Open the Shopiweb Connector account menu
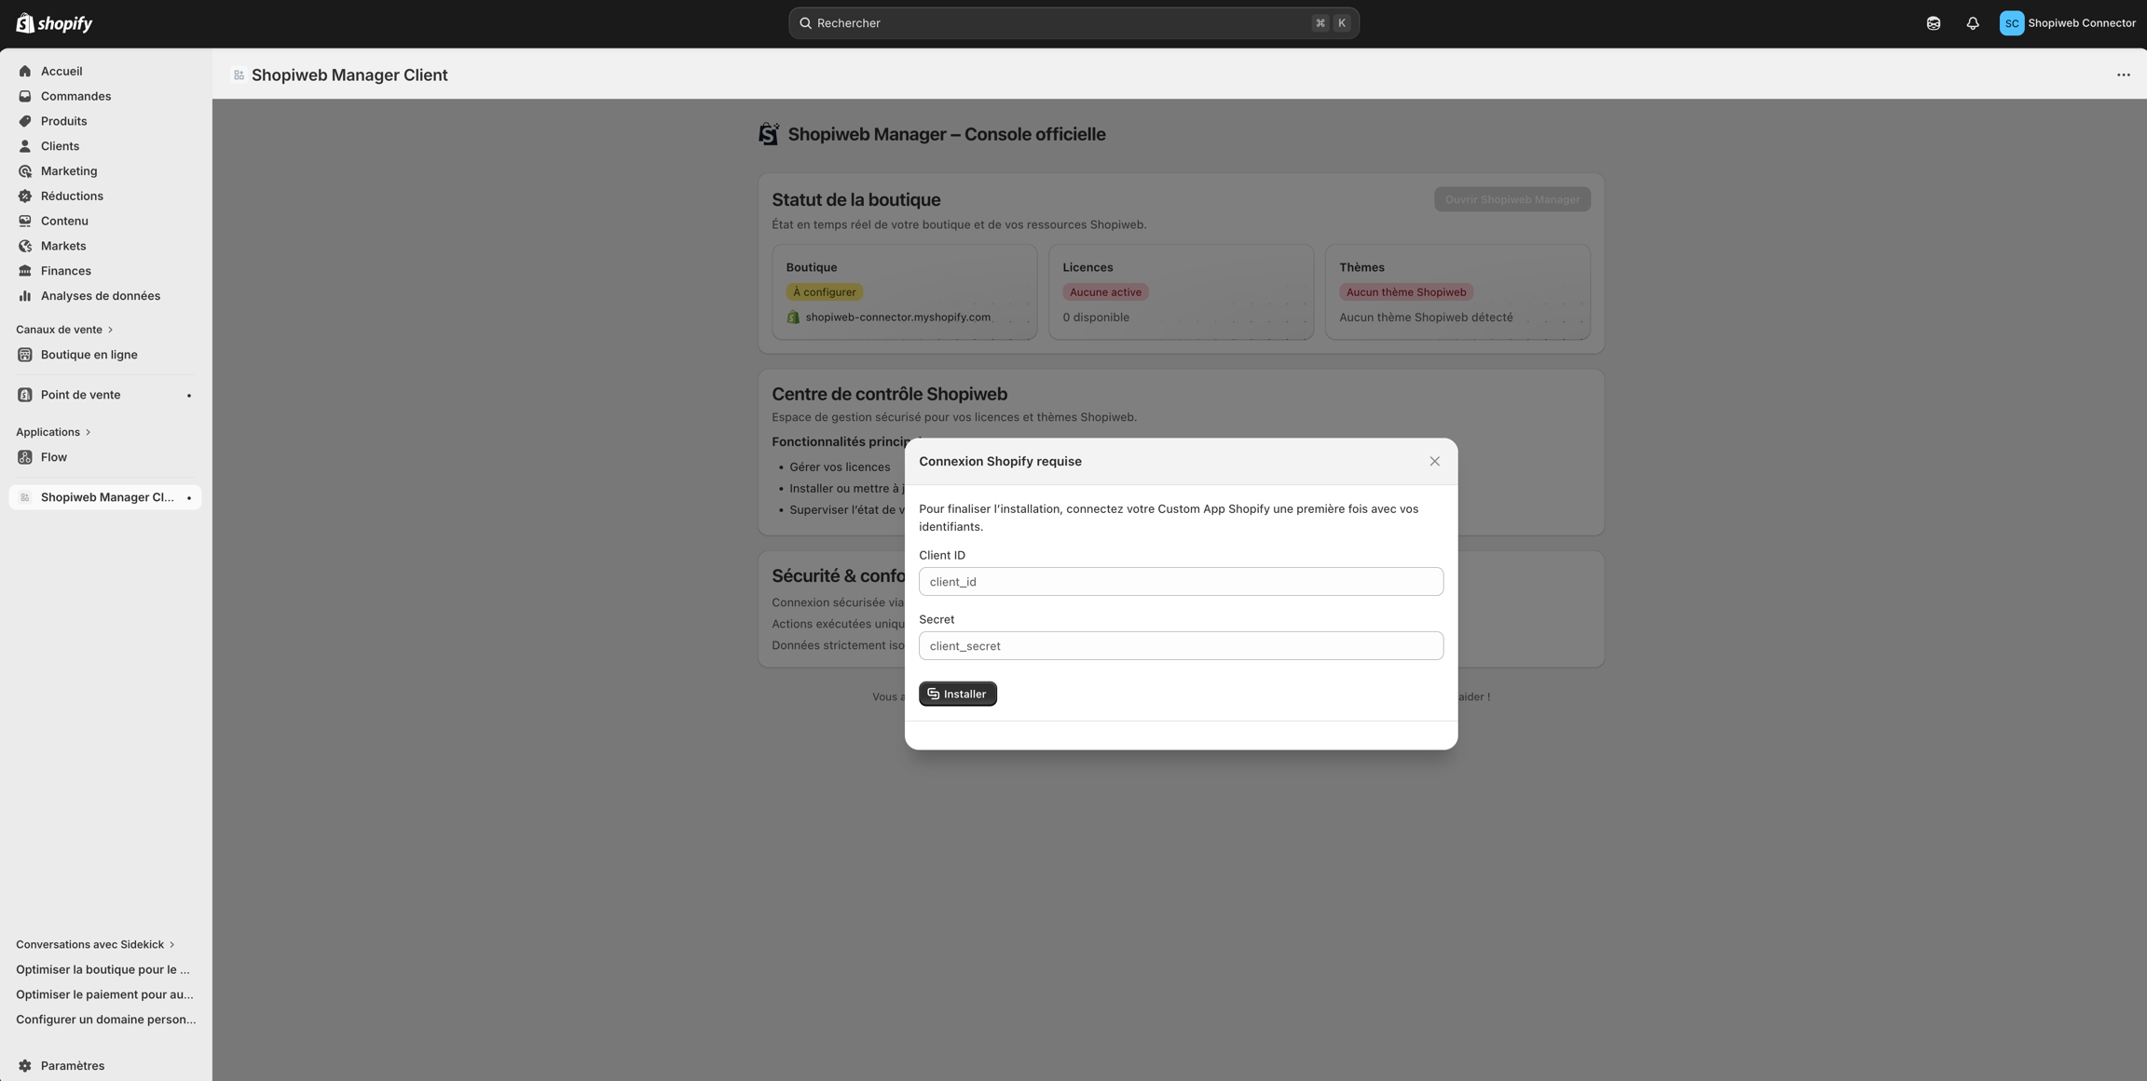This screenshot has width=2147, height=1081. coord(2067,23)
